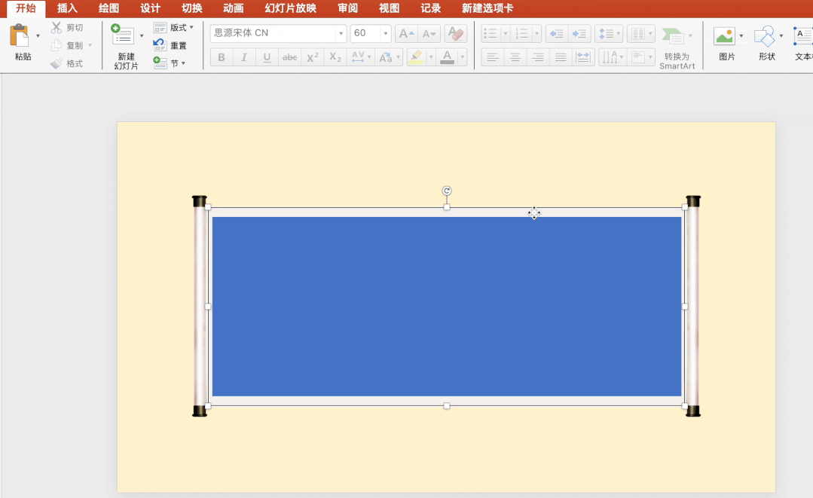This screenshot has height=498, width=813.
Task: Switch to the 审阅 Review tab
Action: tap(347, 8)
